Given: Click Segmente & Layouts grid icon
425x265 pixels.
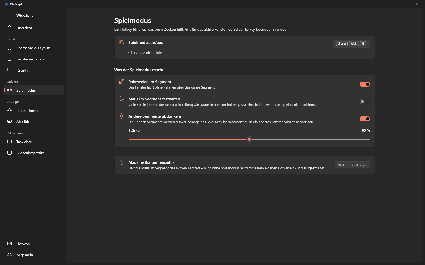Looking at the screenshot, I should [x=10, y=48].
